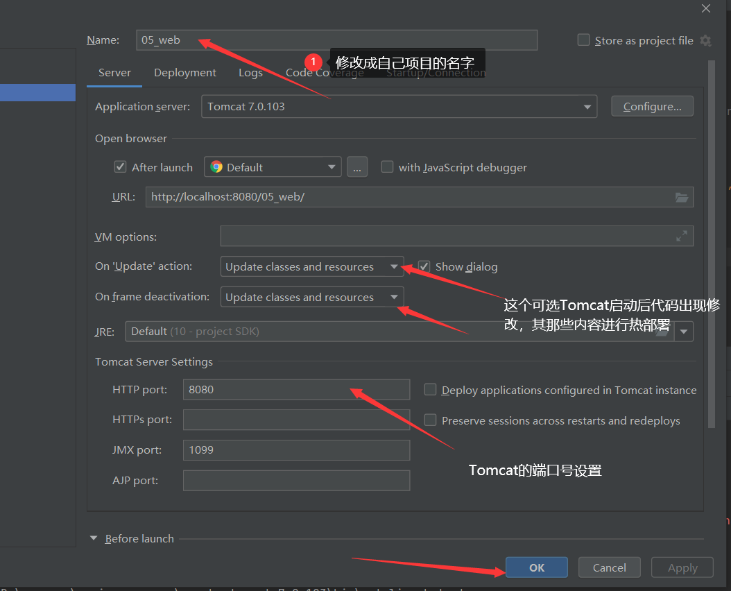The width and height of the screenshot is (731, 591).
Task: Click the VM options input field
Action: pos(457,236)
